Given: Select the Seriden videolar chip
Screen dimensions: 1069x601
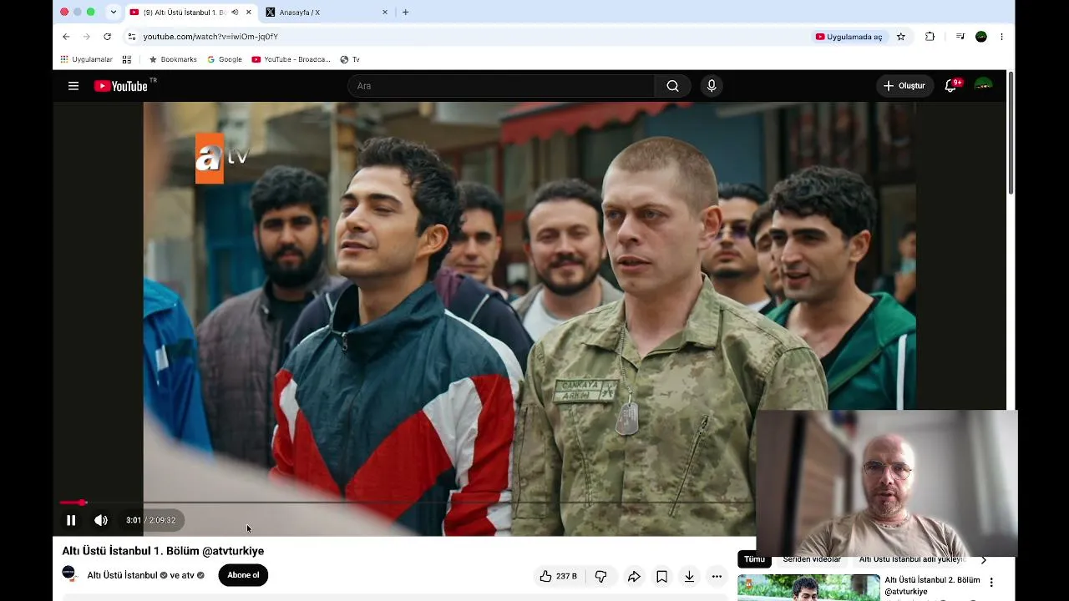Looking at the screenshot, I should pyautogui.click(x=812, y=559).
